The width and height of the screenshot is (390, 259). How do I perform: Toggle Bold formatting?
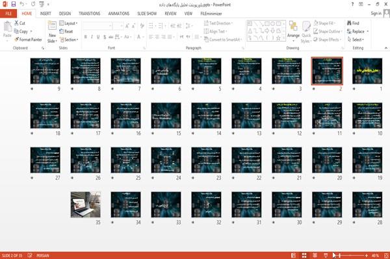coord(85,37)
